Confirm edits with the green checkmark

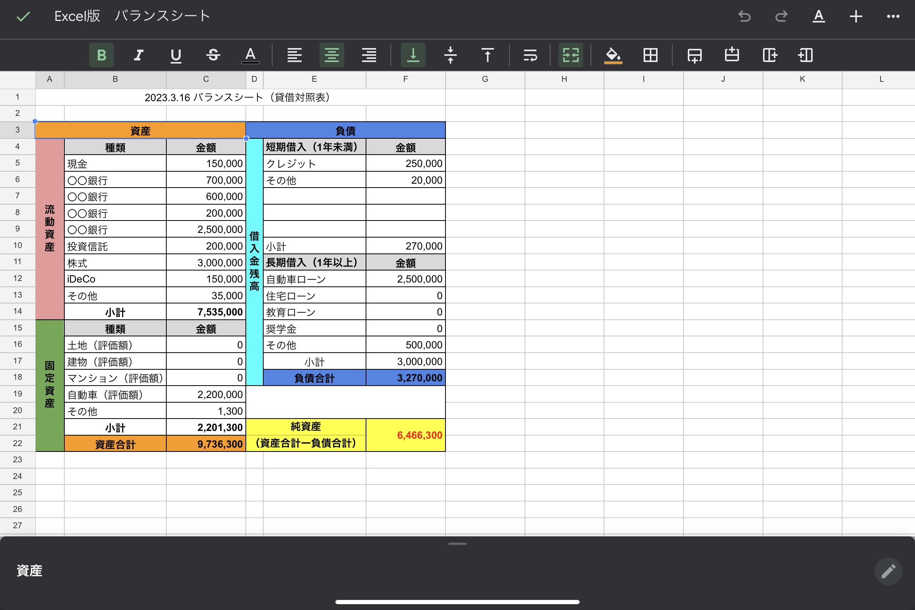coord(23,16)
